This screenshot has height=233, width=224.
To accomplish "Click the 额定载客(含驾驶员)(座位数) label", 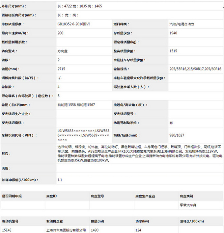I will pyautogui.click(x=27, y=96).
